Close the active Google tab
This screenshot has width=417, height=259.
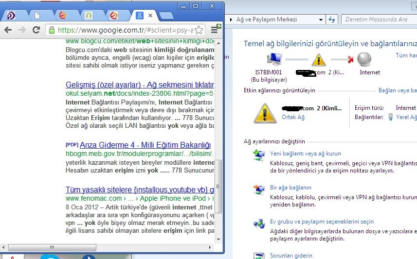[x=150, y=16]
